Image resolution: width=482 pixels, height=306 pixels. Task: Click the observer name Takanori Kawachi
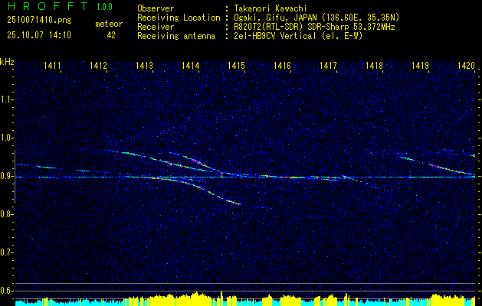point(269,8)
